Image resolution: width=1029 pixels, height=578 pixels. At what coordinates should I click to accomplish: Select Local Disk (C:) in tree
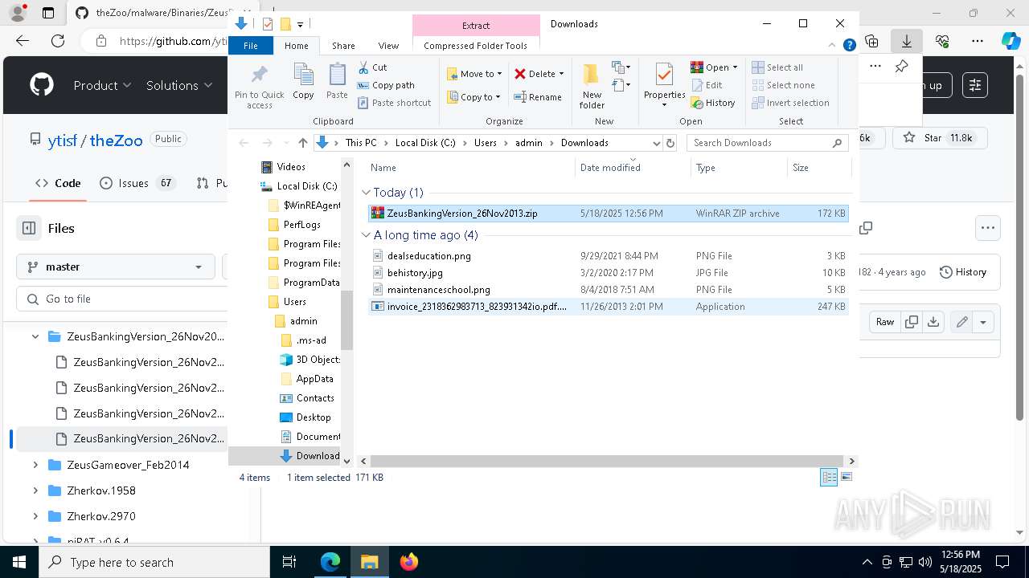click(298, 186)
